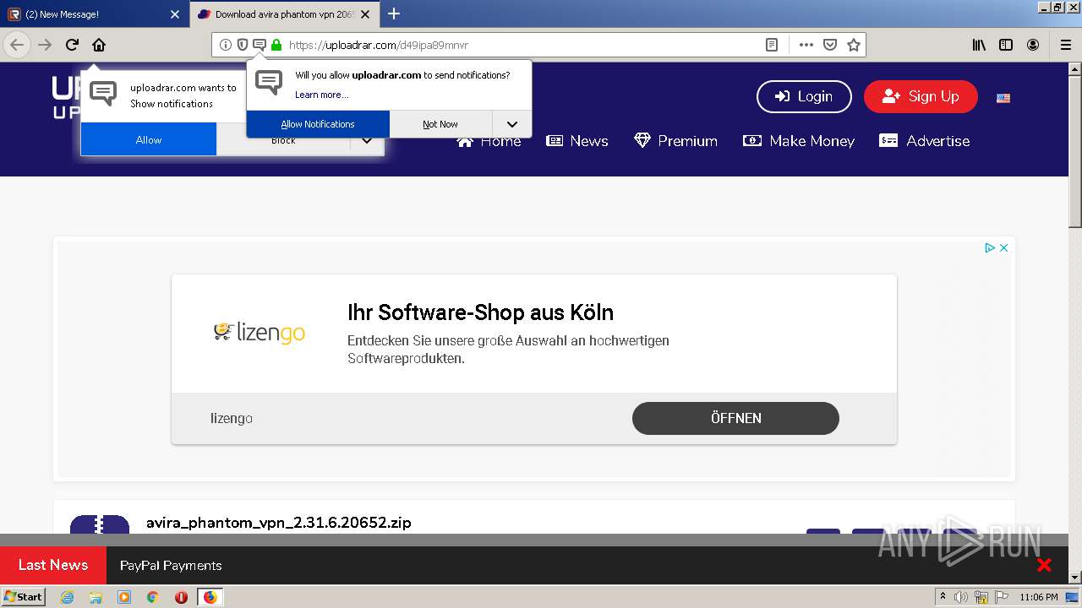Viewport: 1082px width, 608px height.
Task: Go to the site's Home menu item
Action: [489, 141]
